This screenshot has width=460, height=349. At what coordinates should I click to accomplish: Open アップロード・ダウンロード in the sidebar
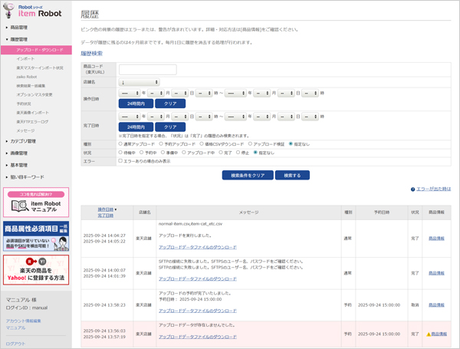pos(36,50)
